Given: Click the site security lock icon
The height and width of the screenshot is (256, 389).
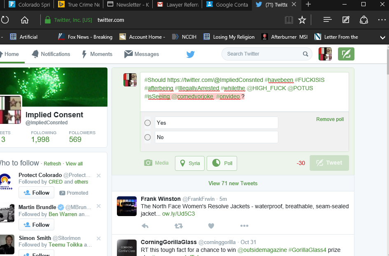Looking at the screenshot, I should [48, 20].
